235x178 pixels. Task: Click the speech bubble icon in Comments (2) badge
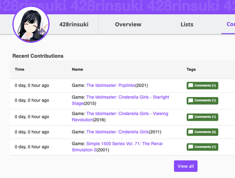191,132
